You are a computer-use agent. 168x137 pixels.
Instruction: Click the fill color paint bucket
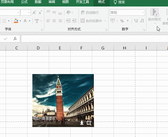(16, 21)
